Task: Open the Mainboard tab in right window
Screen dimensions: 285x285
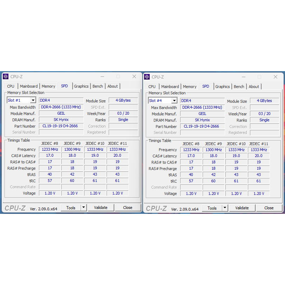Action: tap(170, 87)
